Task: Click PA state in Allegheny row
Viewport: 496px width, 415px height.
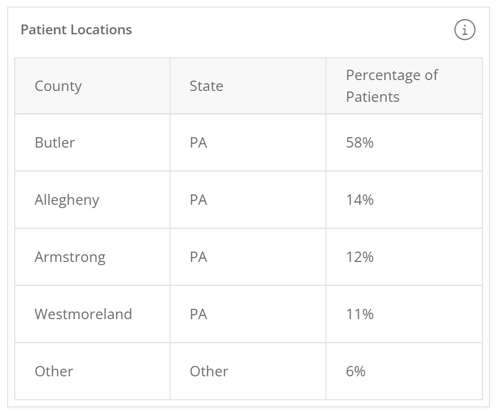Action: pos(198,200)
